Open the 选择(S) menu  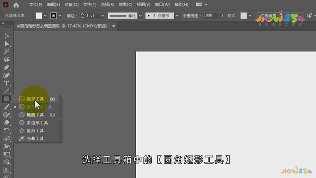tap(107, 4)
